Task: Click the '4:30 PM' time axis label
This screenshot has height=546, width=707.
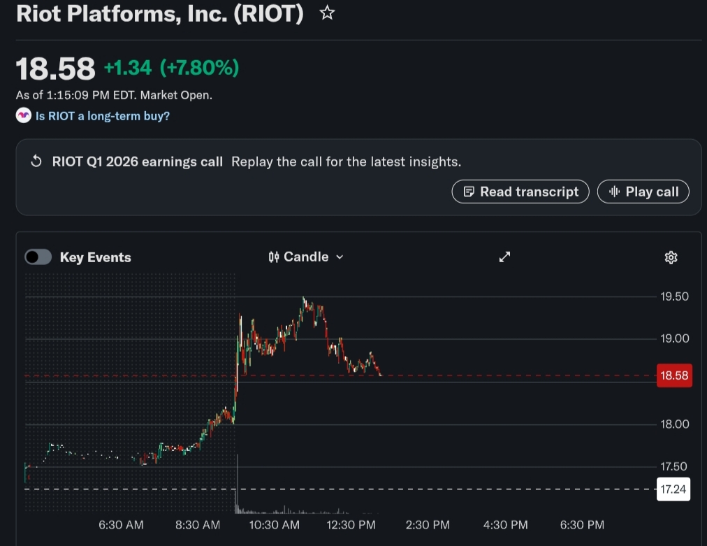Action: pos(505,525)
